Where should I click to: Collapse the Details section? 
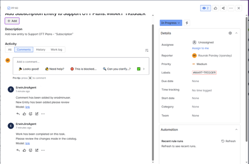(236, 33)
